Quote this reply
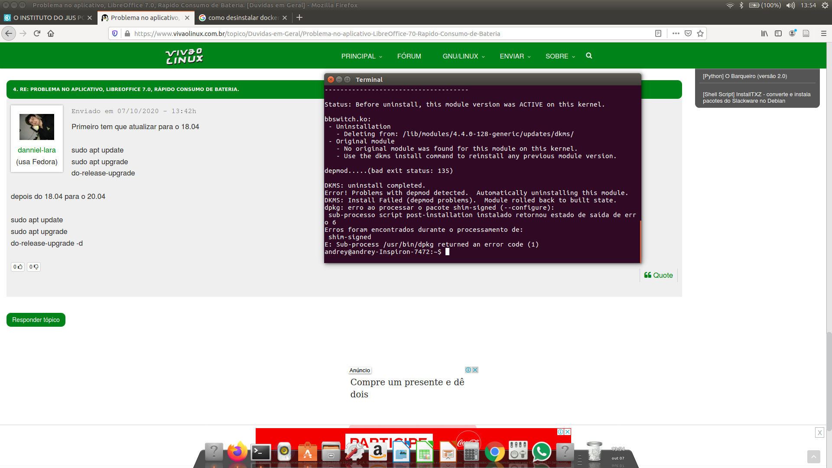The height and width of the screenshot is (468, 832). (658, 275)
